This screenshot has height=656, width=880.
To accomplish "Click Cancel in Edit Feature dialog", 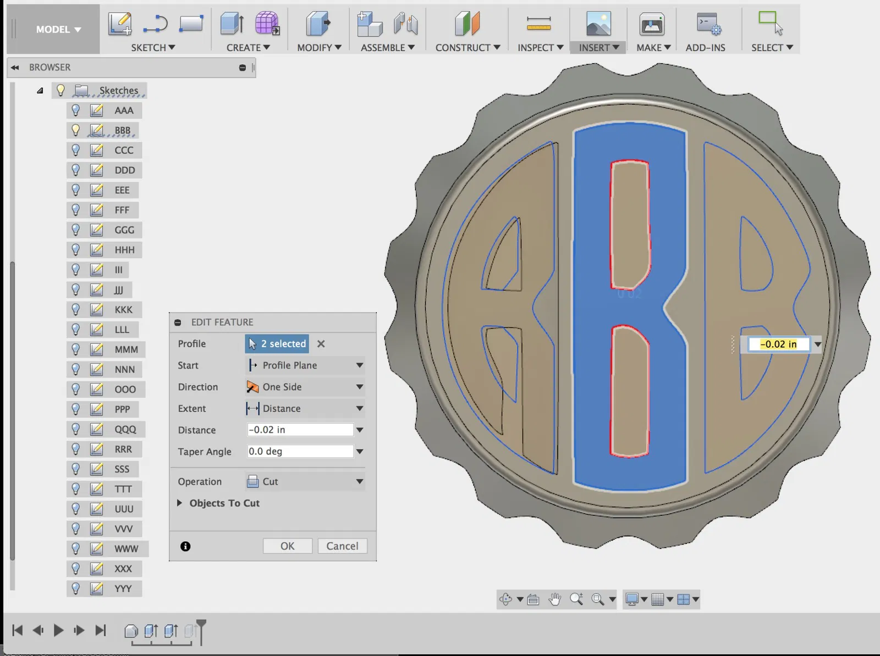I will pyautogui.click(x=342, y=546).
